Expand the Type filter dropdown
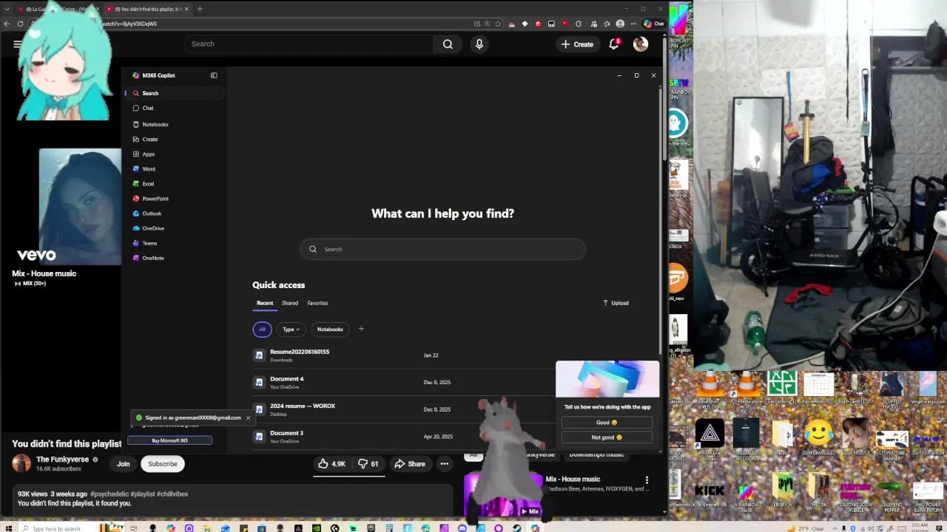Screen dimensions: 947x532 pyautogui.click(x=291, y=329)
